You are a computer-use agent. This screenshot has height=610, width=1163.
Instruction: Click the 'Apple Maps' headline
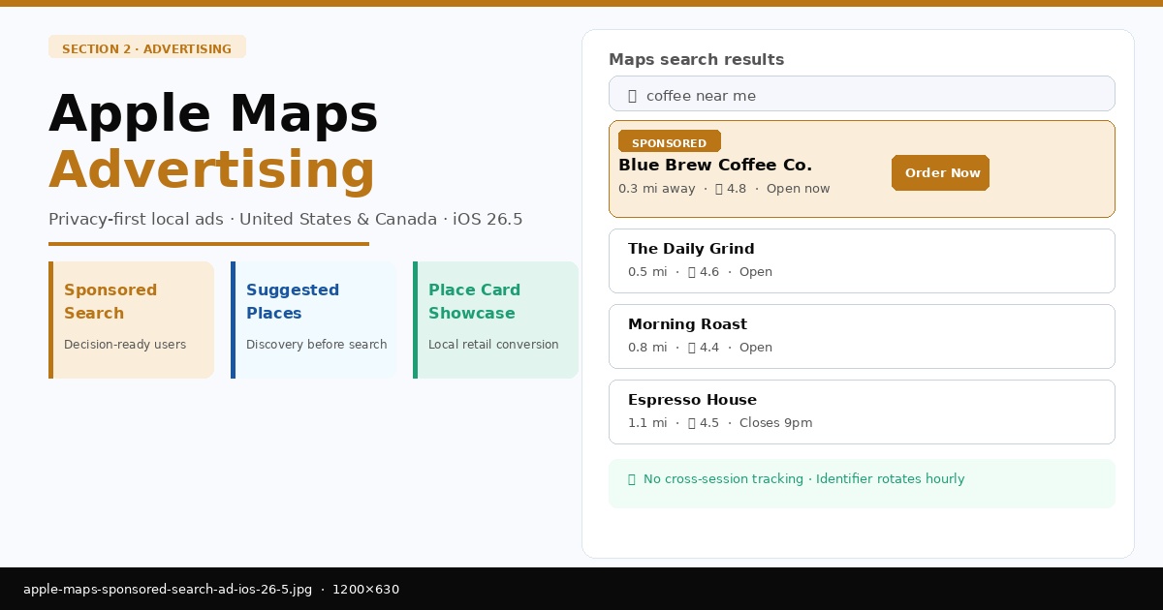pyautogui.click(x=213, y=114)
